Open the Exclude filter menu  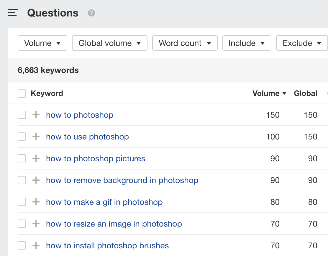(x=302, y=43)
